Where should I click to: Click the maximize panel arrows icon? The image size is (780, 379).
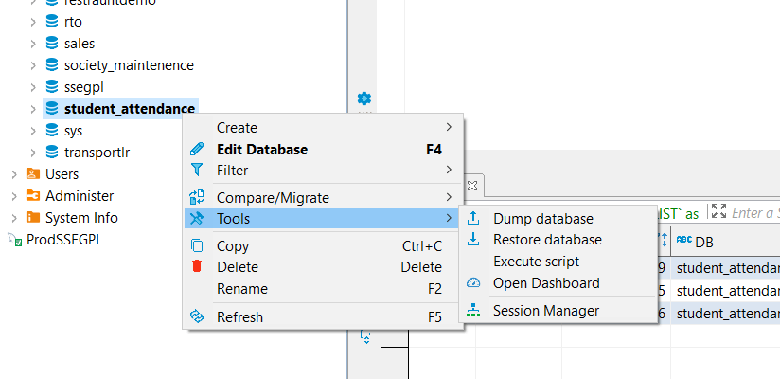(x=718, y=210)
